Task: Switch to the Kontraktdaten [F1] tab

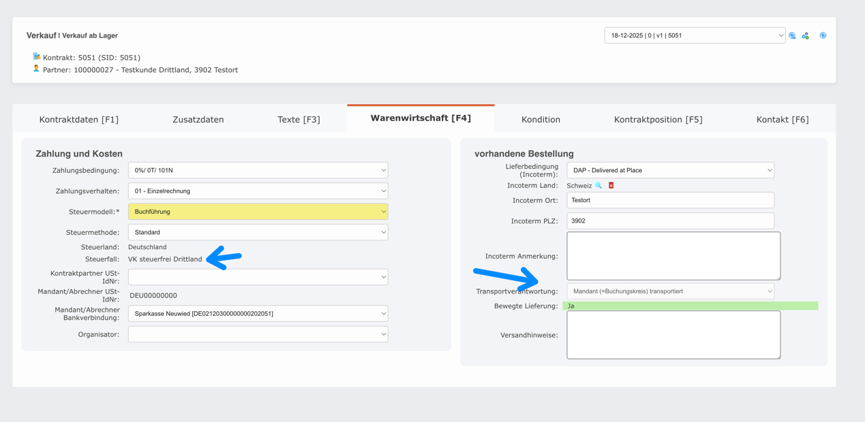Action: point(79,119)
